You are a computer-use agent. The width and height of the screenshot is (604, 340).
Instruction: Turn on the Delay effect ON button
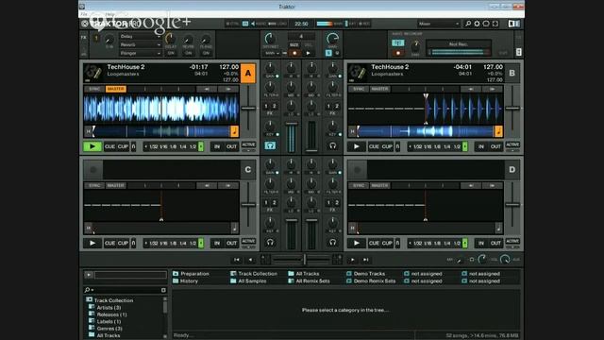tap(171, 53)
